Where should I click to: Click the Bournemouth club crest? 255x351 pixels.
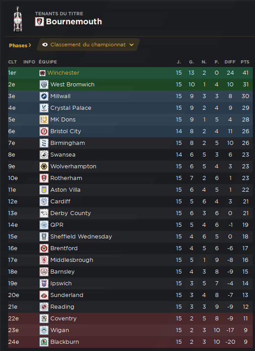pos(40,22)
